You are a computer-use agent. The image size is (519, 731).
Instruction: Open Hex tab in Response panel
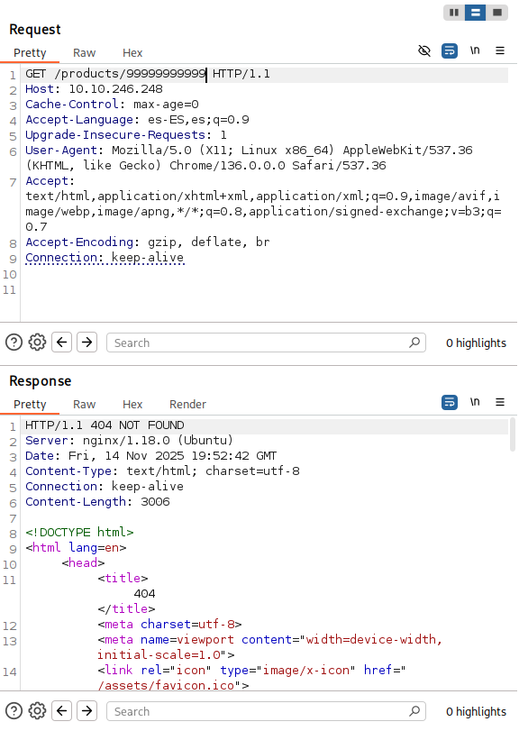pos(132,404)
